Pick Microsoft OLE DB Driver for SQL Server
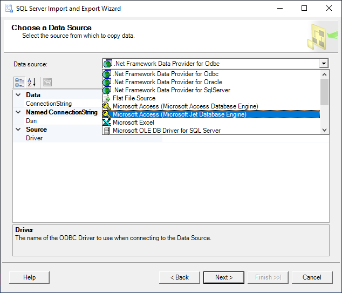This screenshot has width=342, height=293. coord(211,131)
